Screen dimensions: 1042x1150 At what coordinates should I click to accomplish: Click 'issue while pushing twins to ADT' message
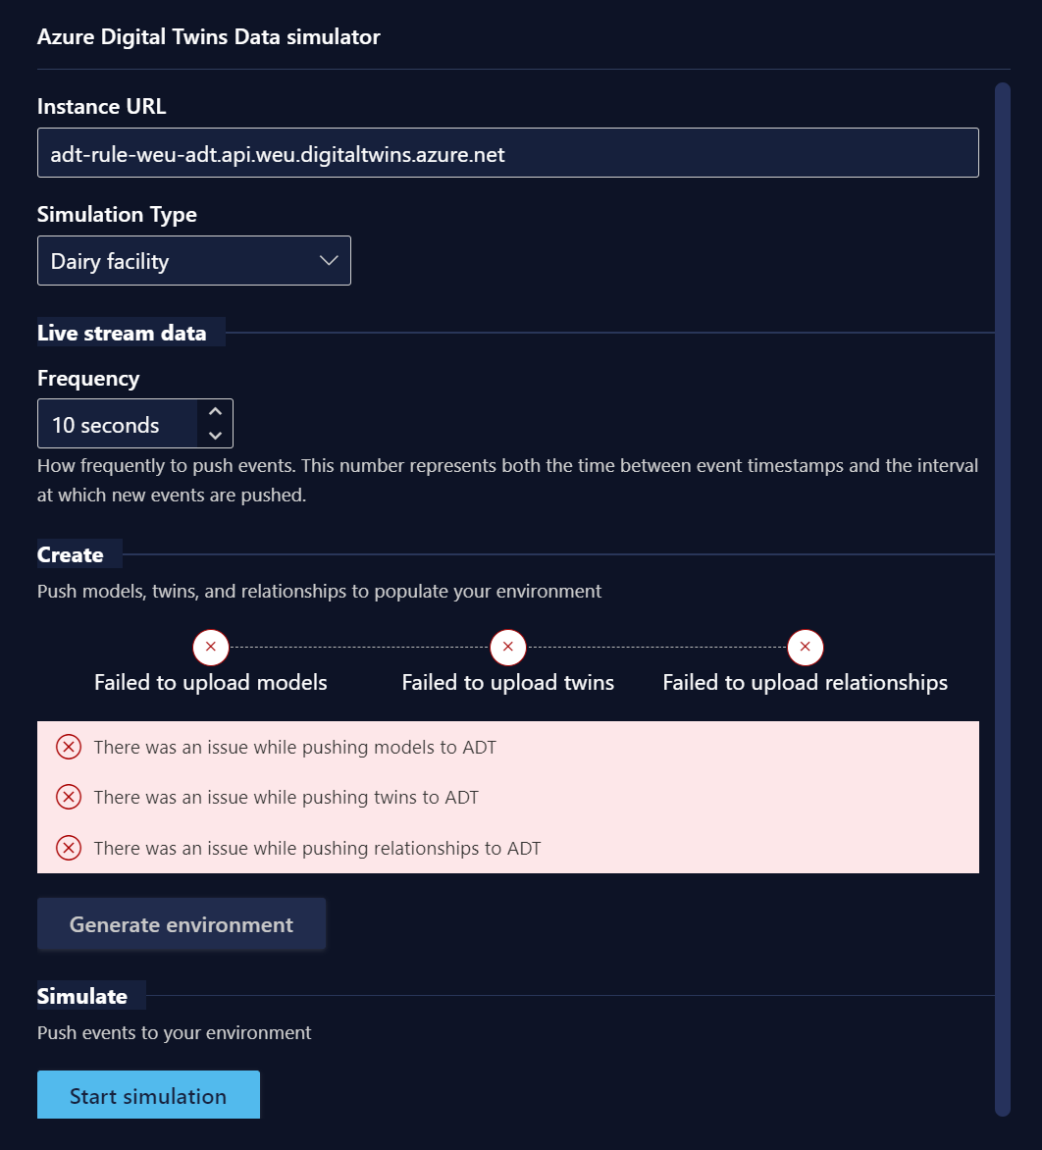(286, 797)
